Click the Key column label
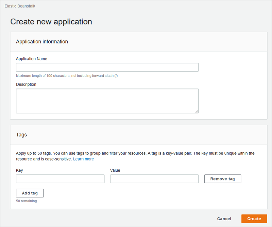Viewport: 272px width, 227px height. [19, 170]
